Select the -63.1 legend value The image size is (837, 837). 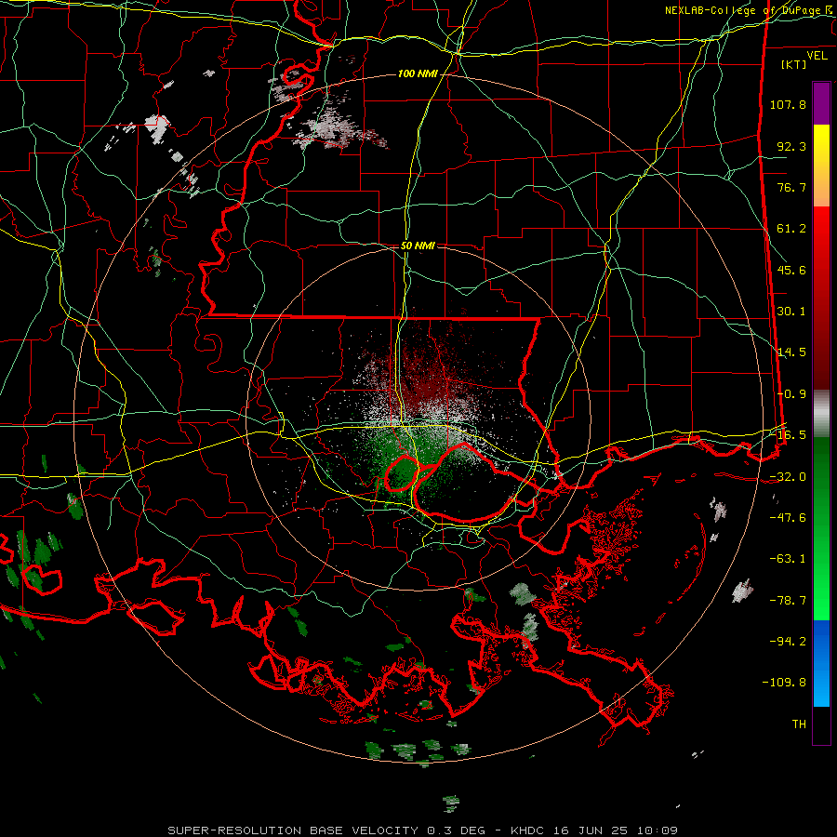788,559
